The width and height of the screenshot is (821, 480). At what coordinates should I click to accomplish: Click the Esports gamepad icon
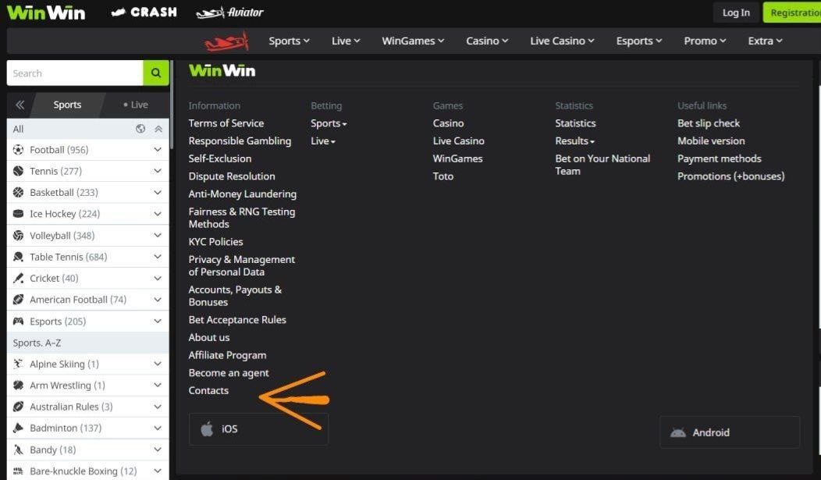[18, 321]
